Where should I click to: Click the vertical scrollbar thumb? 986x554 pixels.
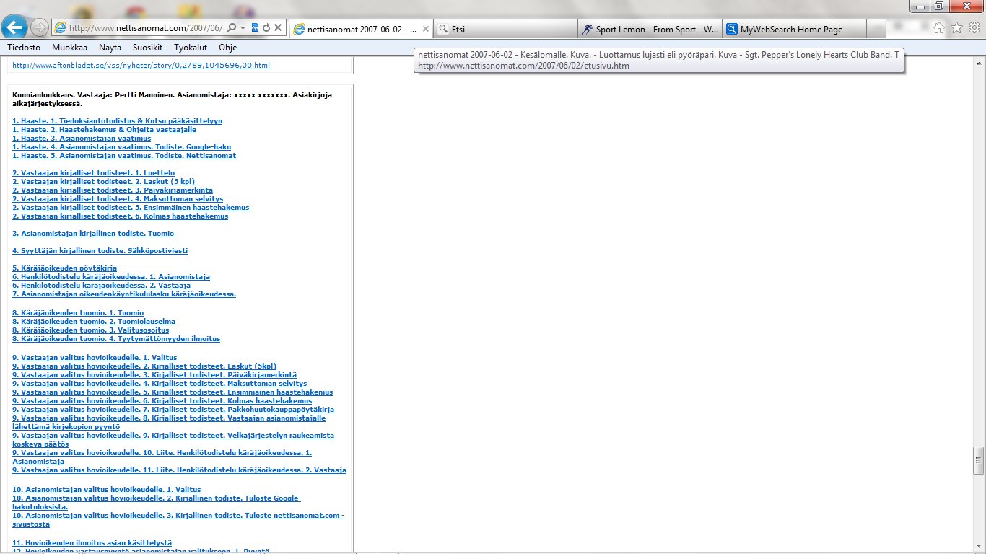click(978, 460)
